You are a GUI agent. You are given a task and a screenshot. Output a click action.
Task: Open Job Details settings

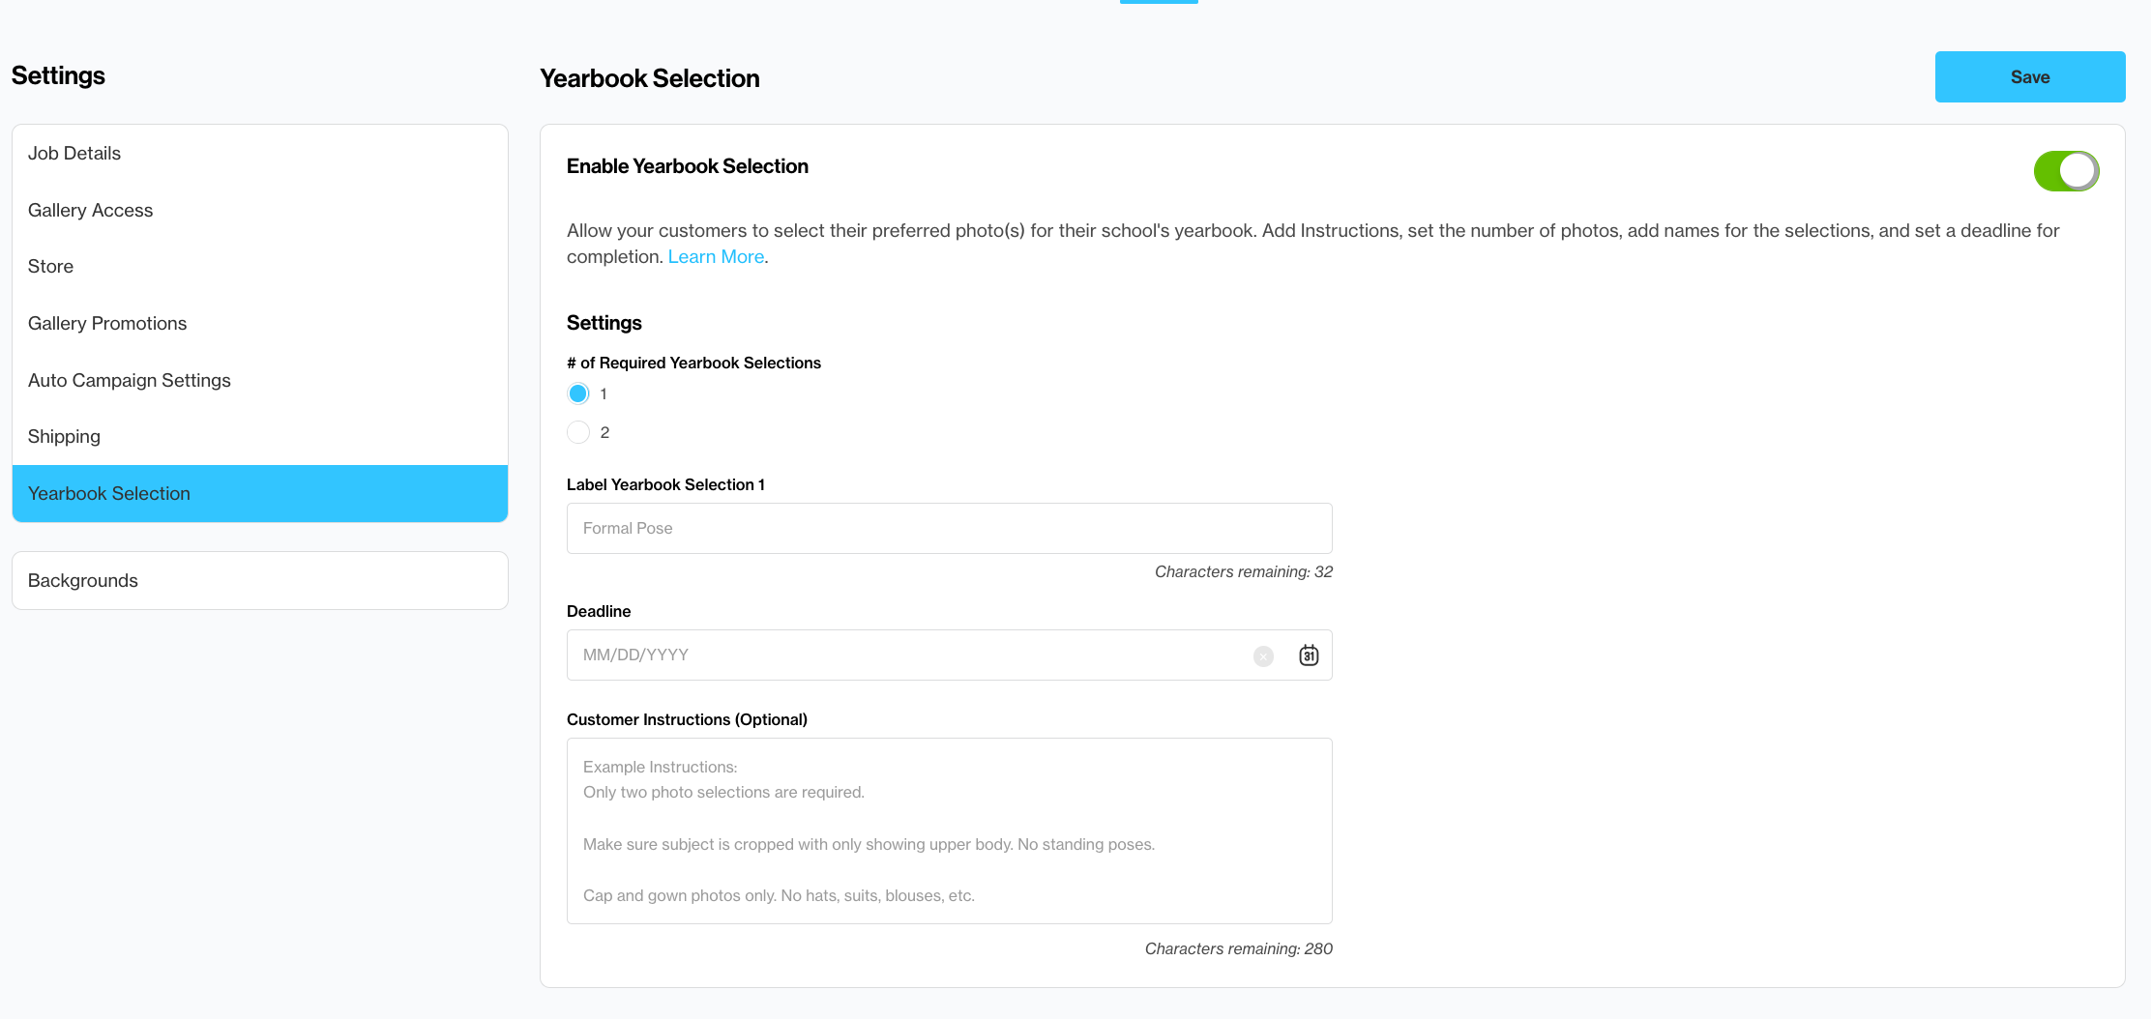260,154
